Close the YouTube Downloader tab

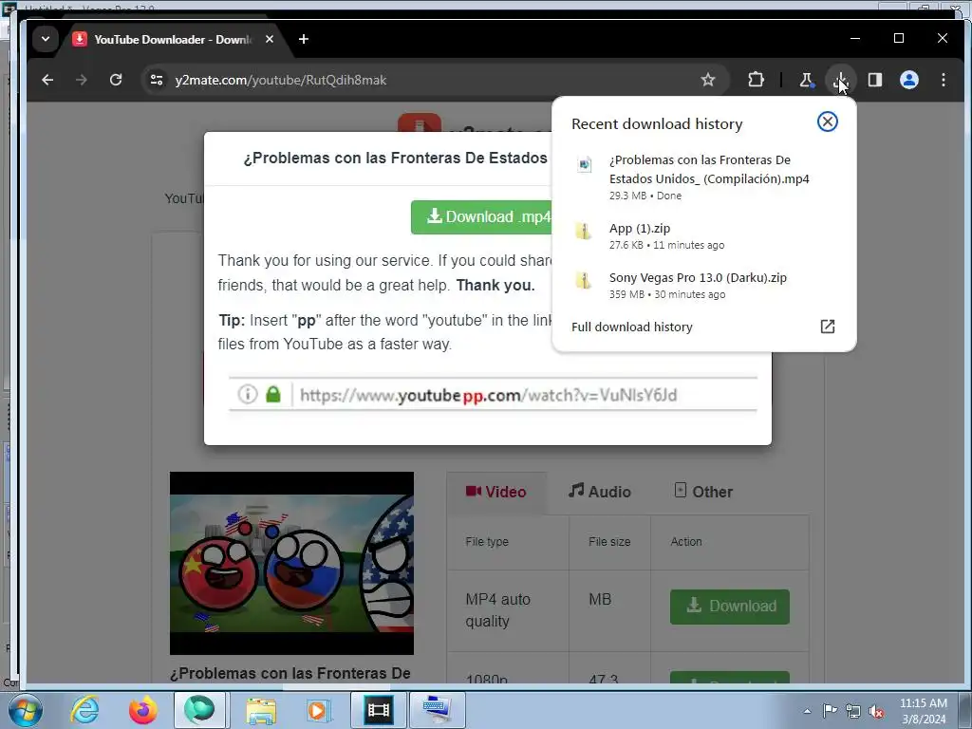click(x=269, y=39)
